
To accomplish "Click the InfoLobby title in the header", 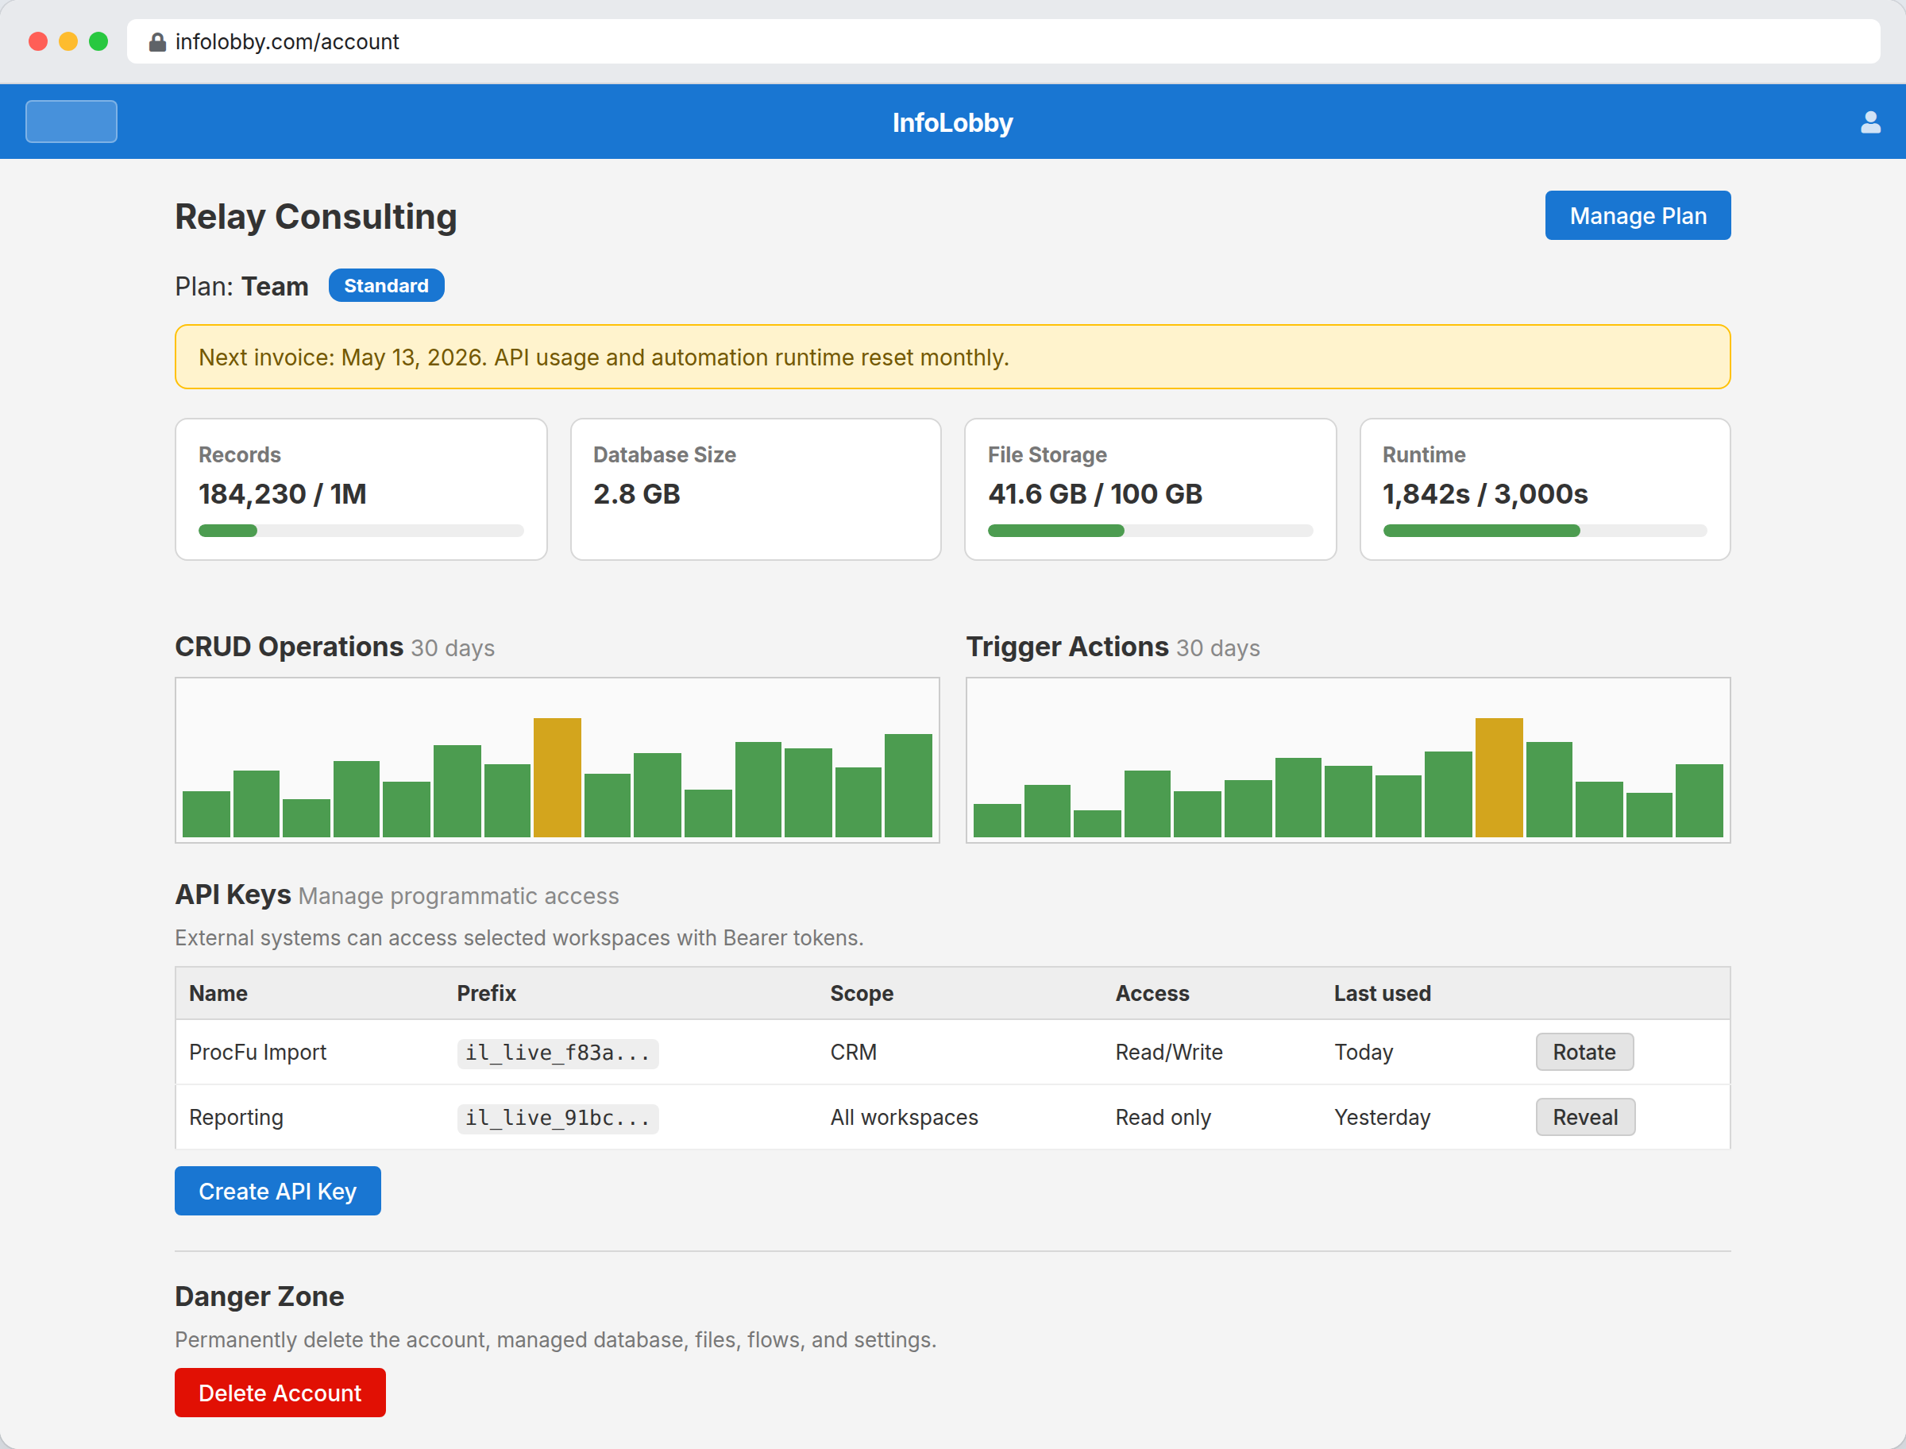I will [951, 122].
